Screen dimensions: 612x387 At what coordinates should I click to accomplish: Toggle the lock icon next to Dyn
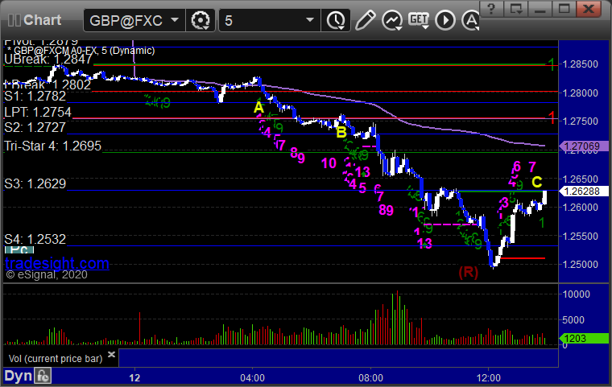tap(43, 376)
